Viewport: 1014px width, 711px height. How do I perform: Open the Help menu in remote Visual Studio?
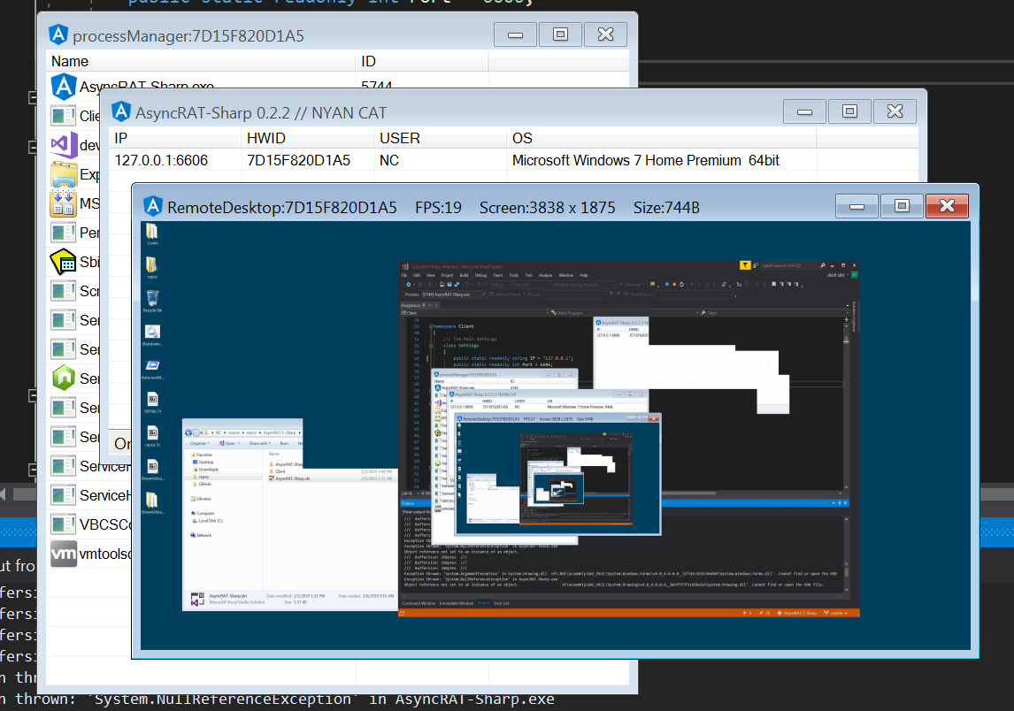(x=584, y=275)
